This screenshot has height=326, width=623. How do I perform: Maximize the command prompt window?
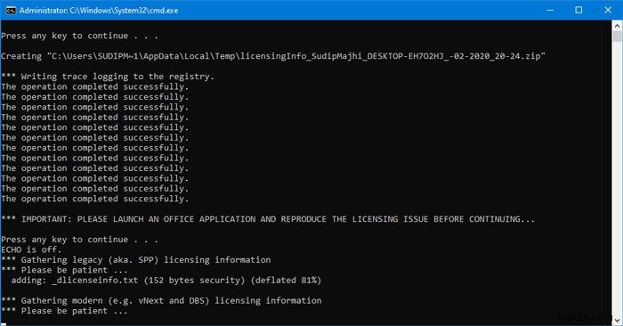pos(578,11)
